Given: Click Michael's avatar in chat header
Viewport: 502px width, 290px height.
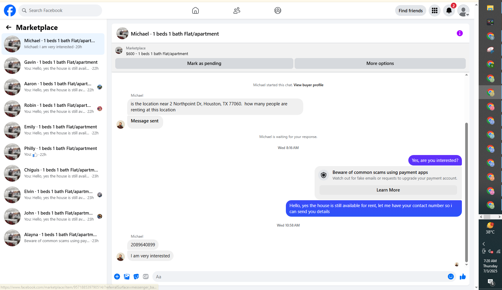Looking at the screenshot, I should point(122,33).
